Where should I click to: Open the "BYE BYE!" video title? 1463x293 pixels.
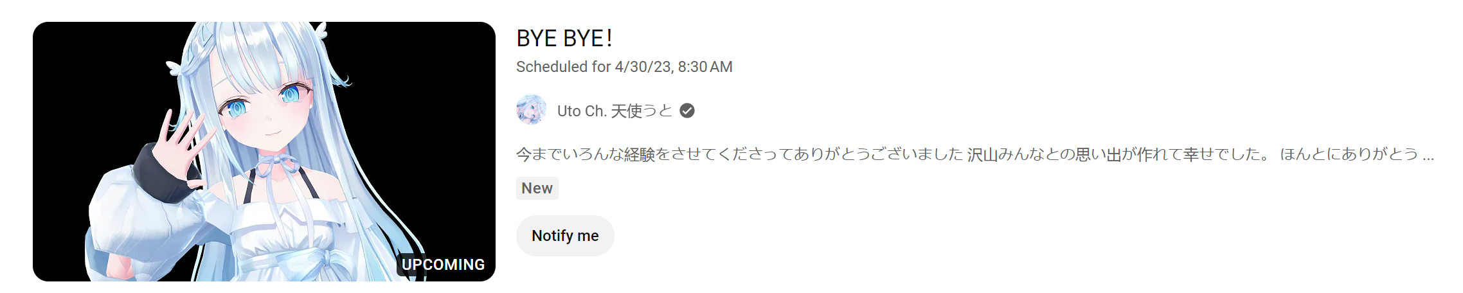tap(564, 39)
